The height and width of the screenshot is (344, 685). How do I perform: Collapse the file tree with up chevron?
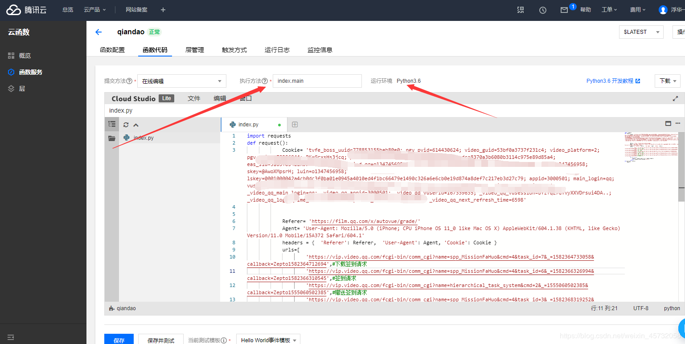click(136, 125)
